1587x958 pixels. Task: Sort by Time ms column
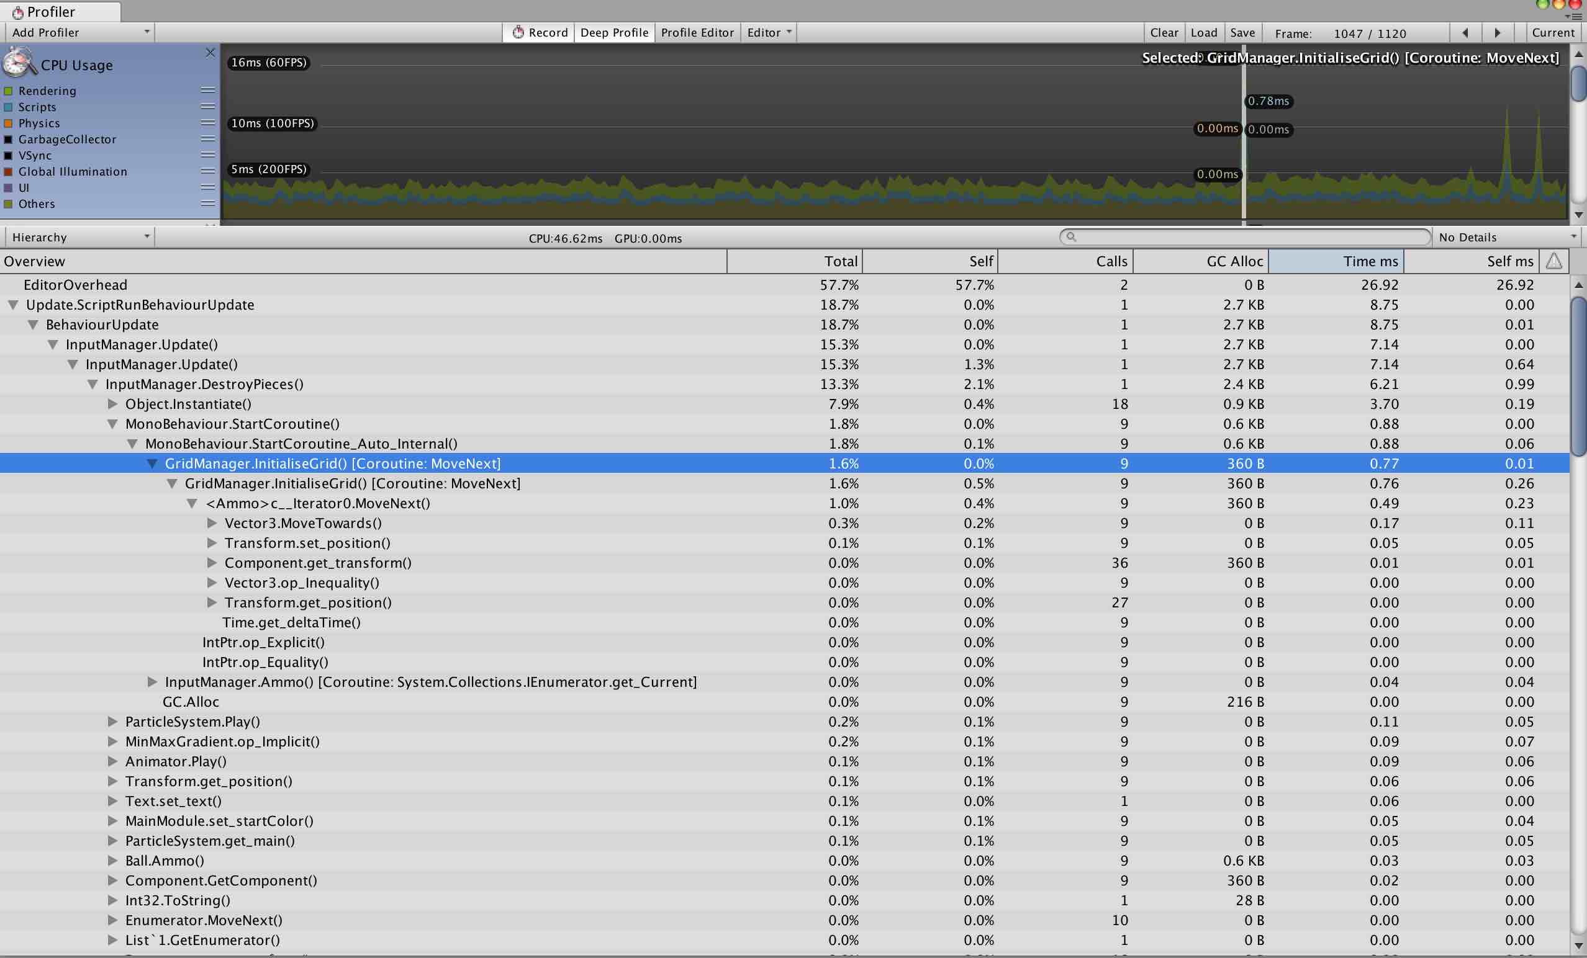[1336, 261]
